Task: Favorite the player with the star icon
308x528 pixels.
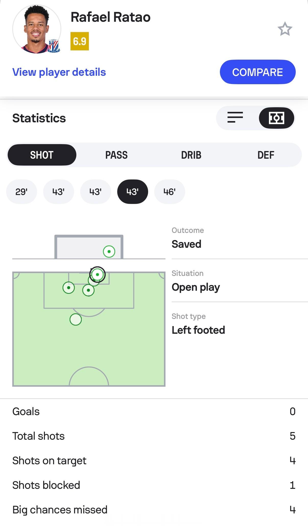Action: pyautogui.click(x=285, y=29)
